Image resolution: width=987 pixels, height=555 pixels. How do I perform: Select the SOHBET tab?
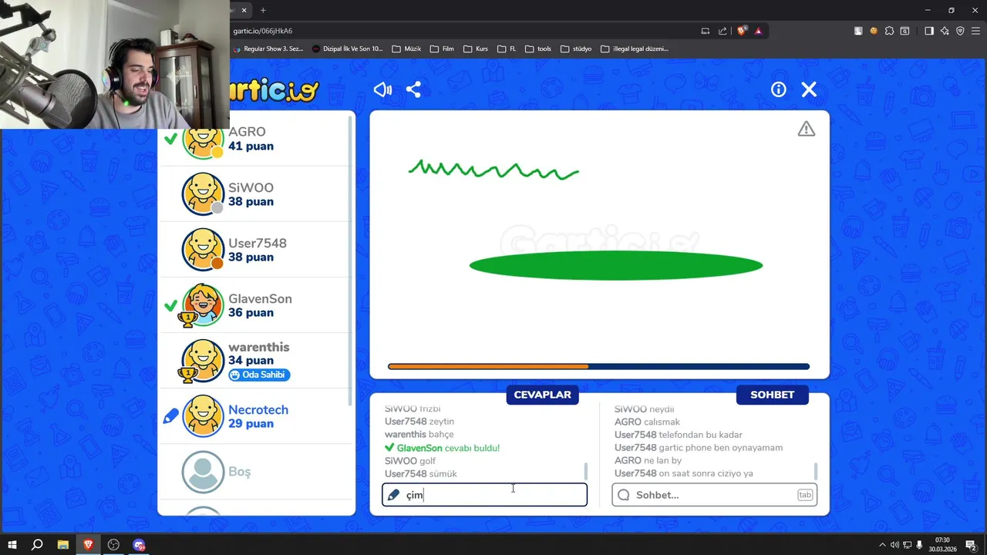coord(773,395)
